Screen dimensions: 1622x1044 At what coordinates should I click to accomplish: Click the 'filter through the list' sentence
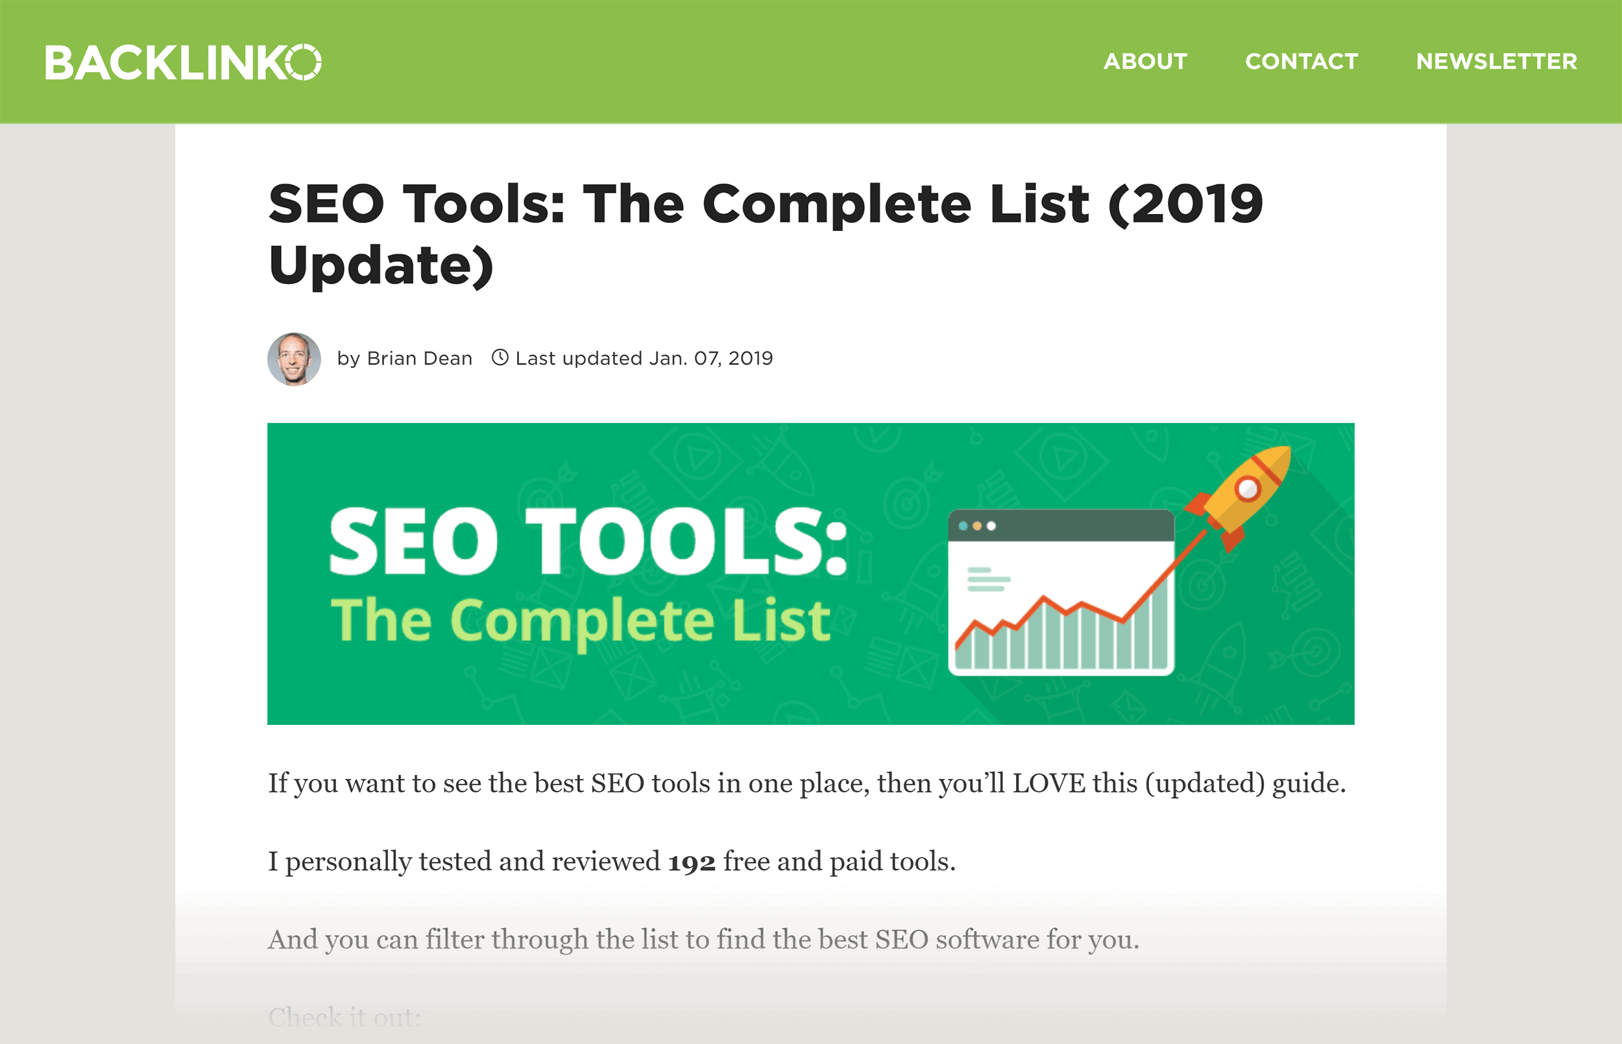[703, 940]
